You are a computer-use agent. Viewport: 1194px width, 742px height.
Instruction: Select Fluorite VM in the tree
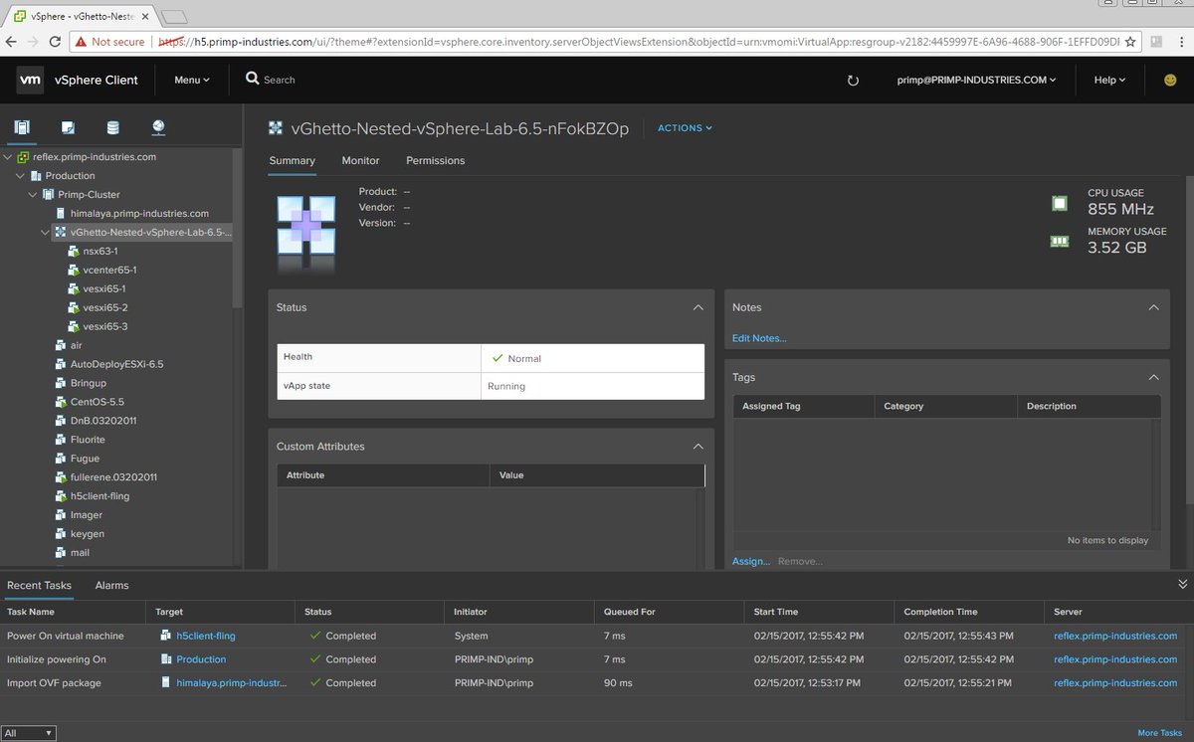tap(88, 440)
